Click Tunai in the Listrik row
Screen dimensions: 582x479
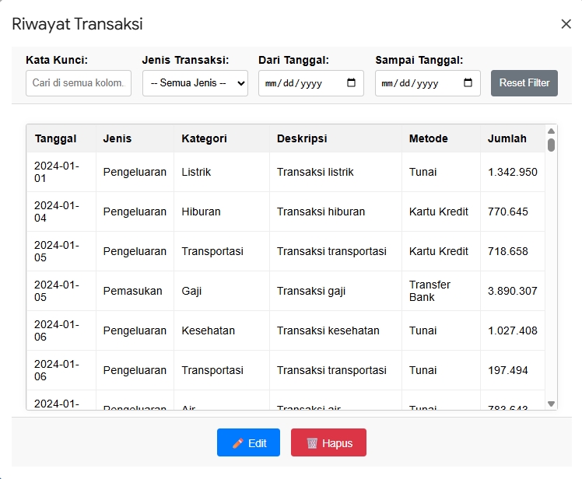(x=441, y=172)
